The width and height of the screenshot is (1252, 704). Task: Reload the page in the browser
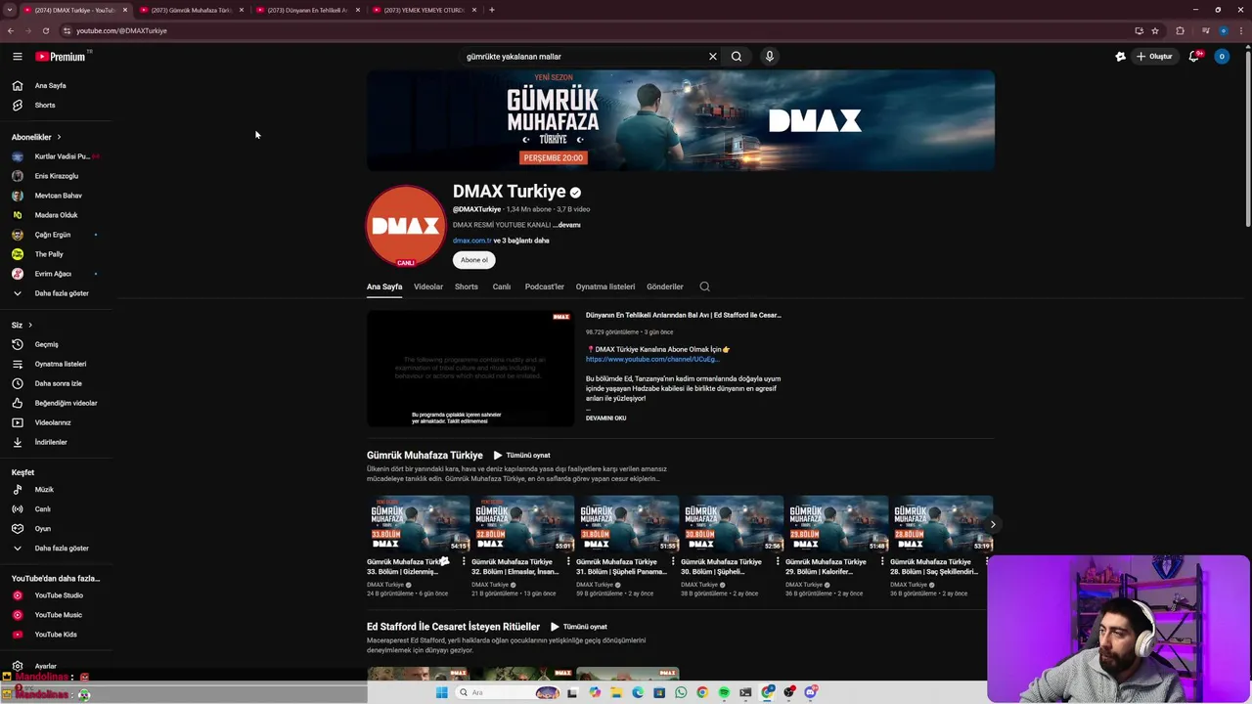tap(46, 30)
